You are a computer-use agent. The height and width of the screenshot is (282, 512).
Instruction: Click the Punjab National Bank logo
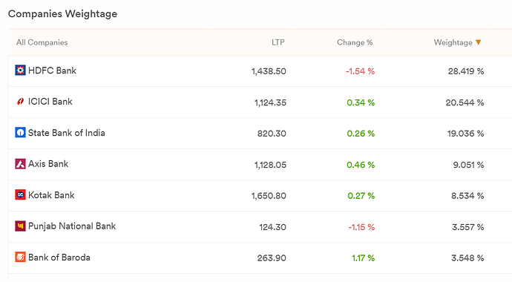(x=20, y=226)
